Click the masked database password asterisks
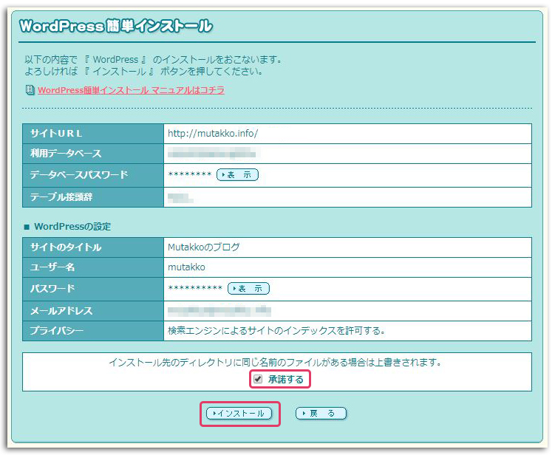The width and height of the screenshot is (555, 455). click(190, 175)
